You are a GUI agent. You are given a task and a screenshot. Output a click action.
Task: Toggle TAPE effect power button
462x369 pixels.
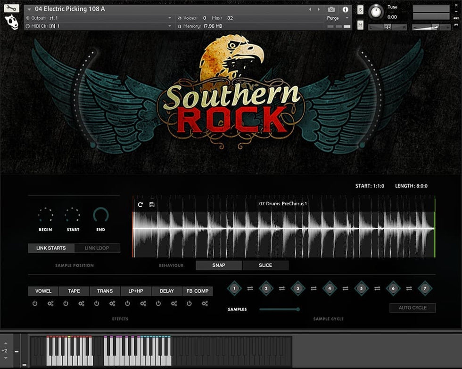(66, 304)
